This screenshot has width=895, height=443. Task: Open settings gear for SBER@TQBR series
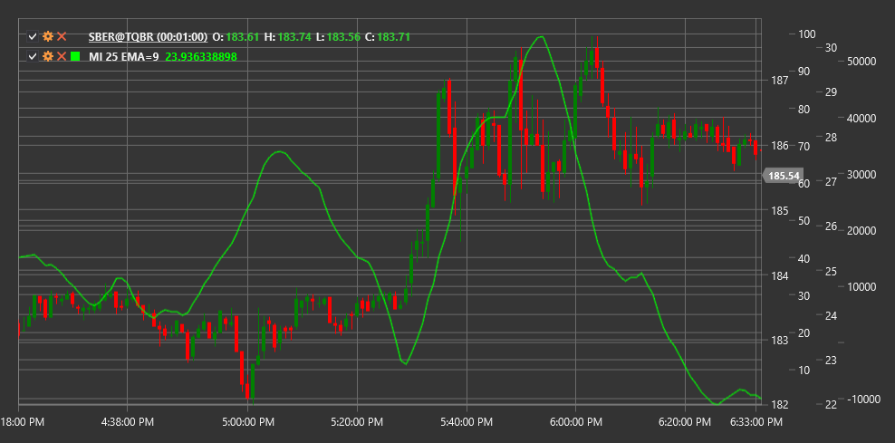pos(48,37)
